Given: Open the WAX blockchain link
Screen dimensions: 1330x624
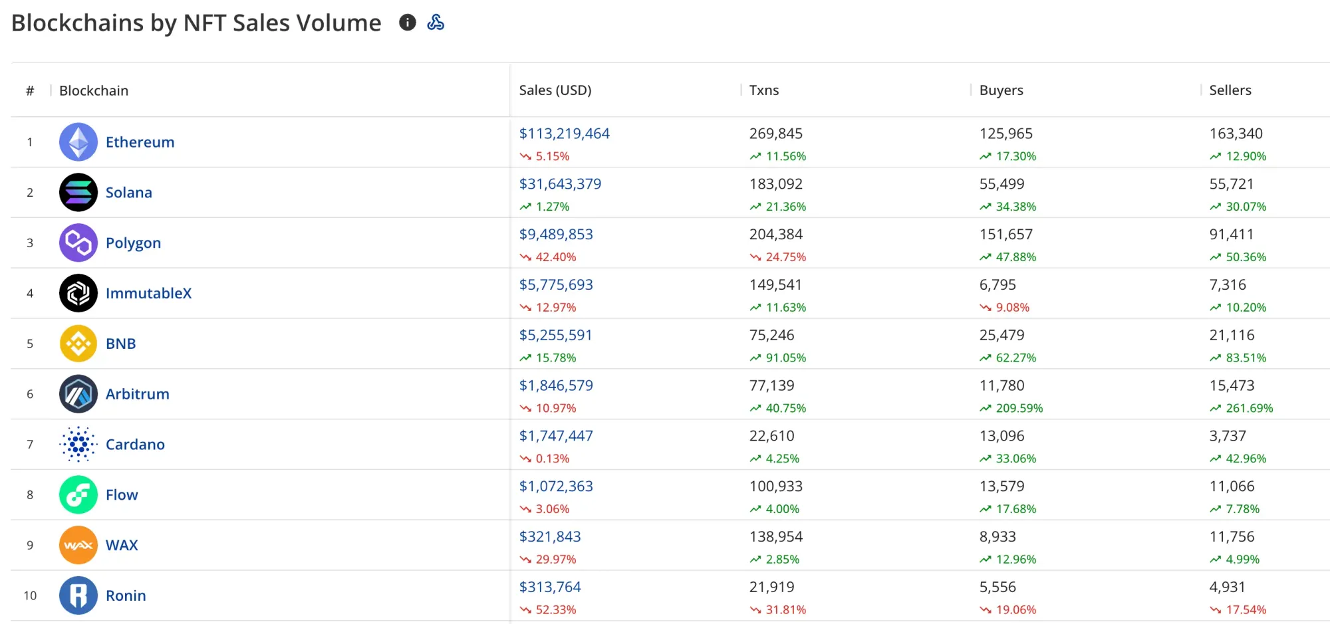Looking at the screenshot, I should coord(122,546).
